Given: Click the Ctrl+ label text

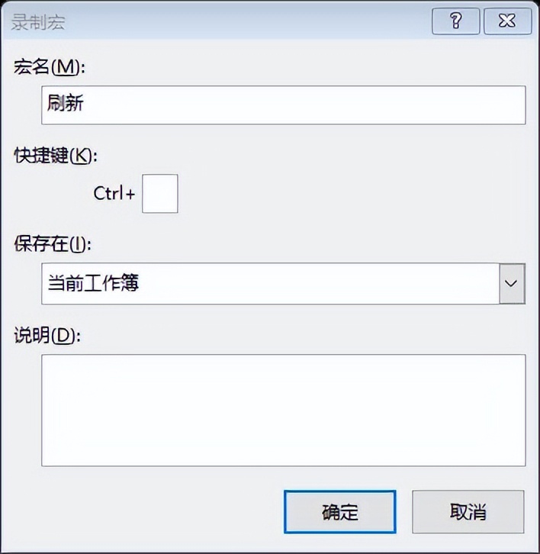Looking at the screenshot, I should (x=114, y=193).
